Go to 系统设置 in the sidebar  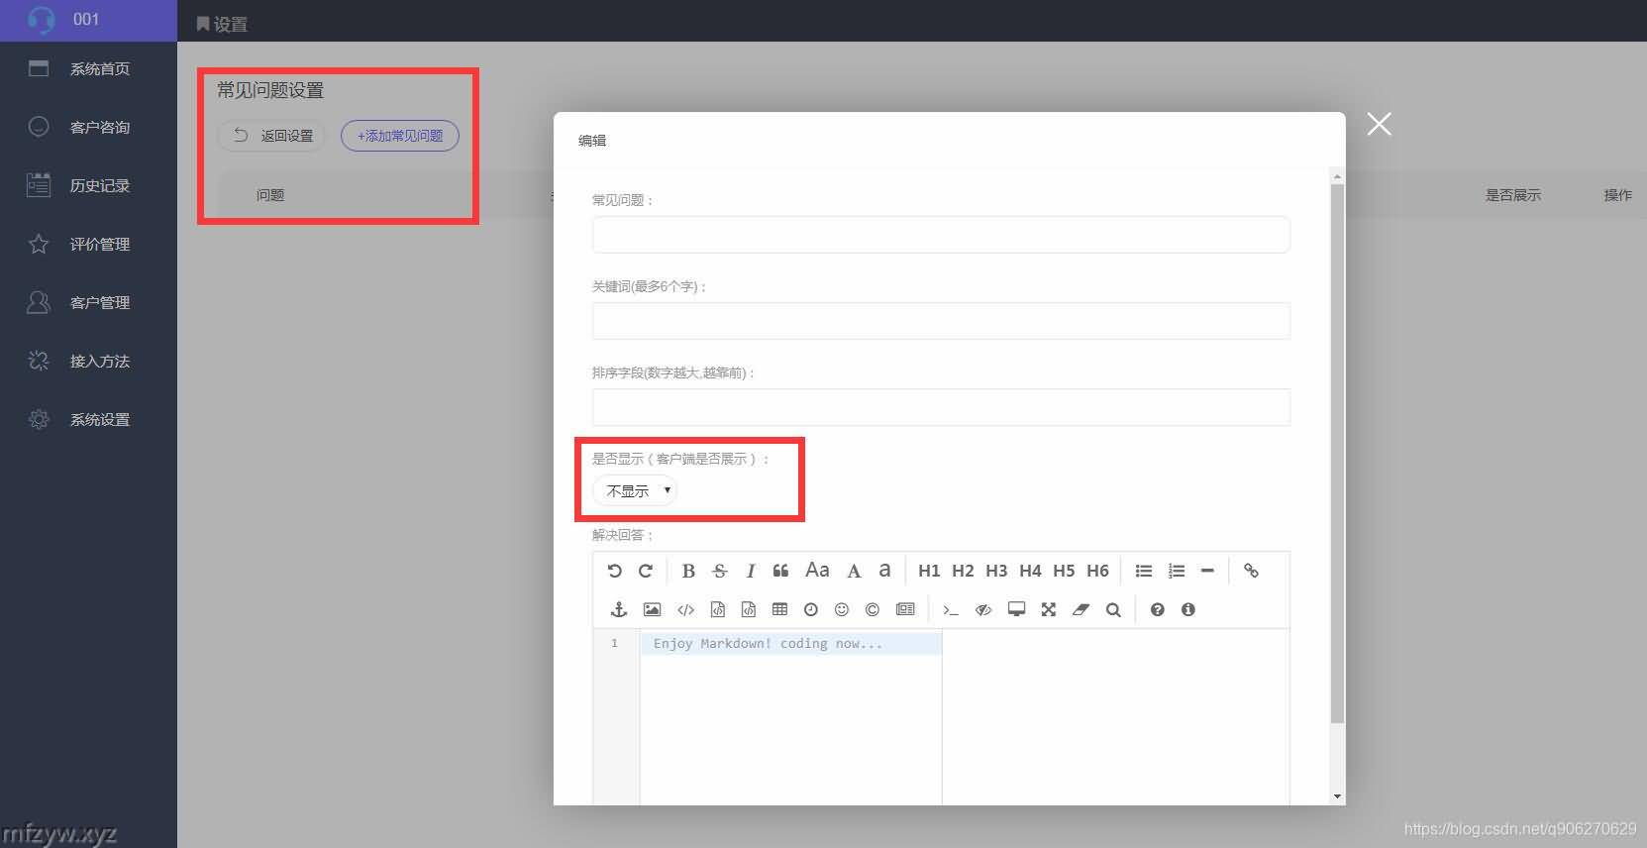[99, 419]
